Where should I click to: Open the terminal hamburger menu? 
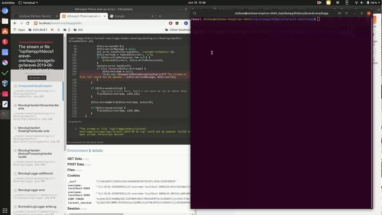point(346,13)
